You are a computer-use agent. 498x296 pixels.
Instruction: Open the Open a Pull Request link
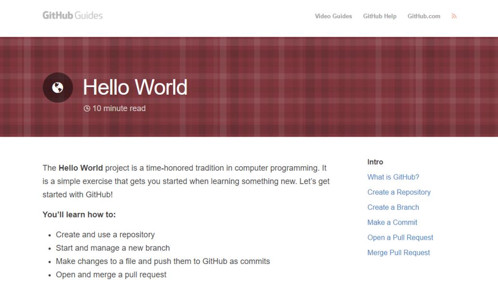pyautogui.click(x=400, y=238)
